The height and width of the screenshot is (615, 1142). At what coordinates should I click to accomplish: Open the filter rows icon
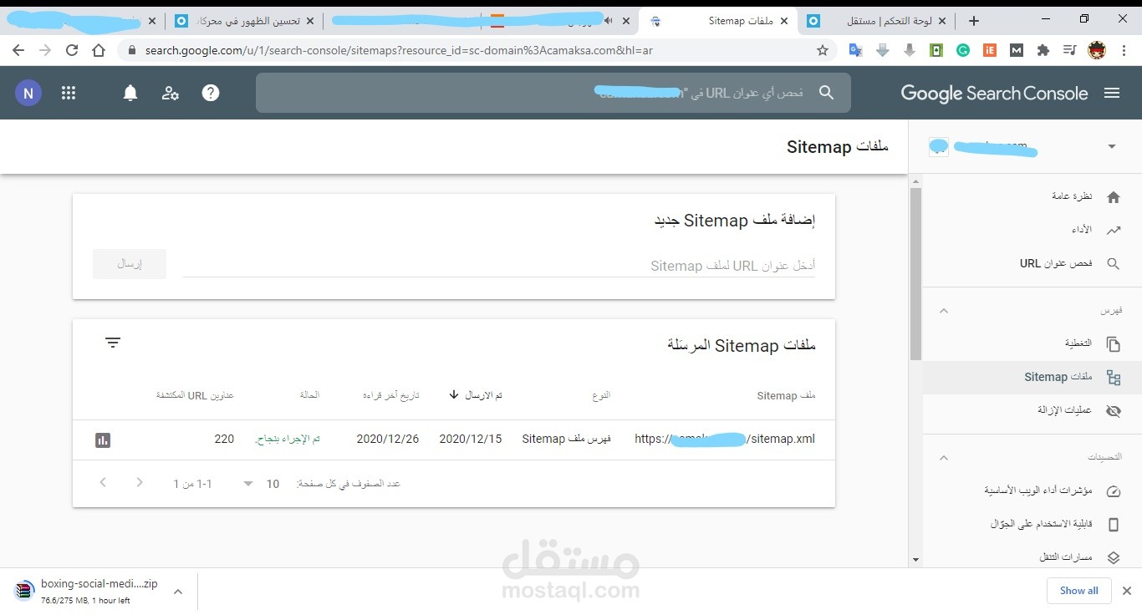[x=113, y=343]
